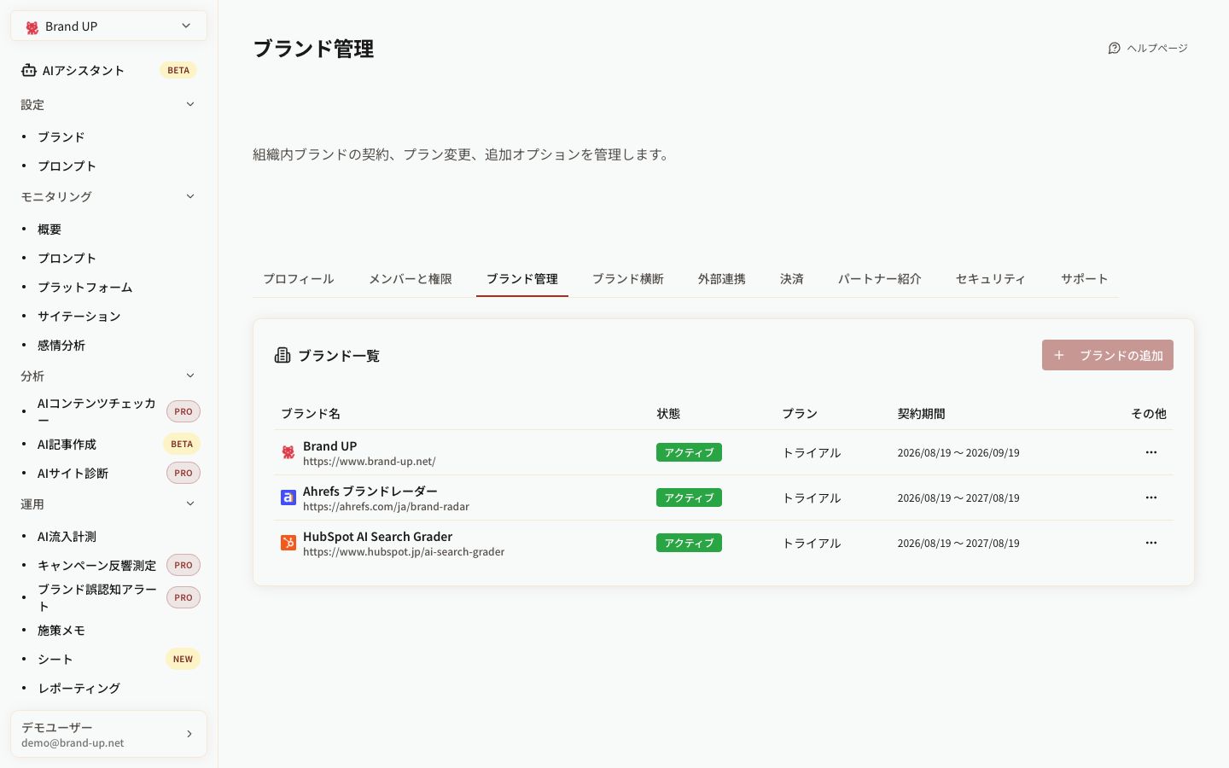Switch to the メンバーと権限 tab

(x=411, y=279)
